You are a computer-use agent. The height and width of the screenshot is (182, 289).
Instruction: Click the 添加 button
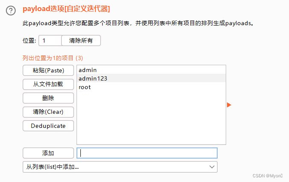pos(48,153)
